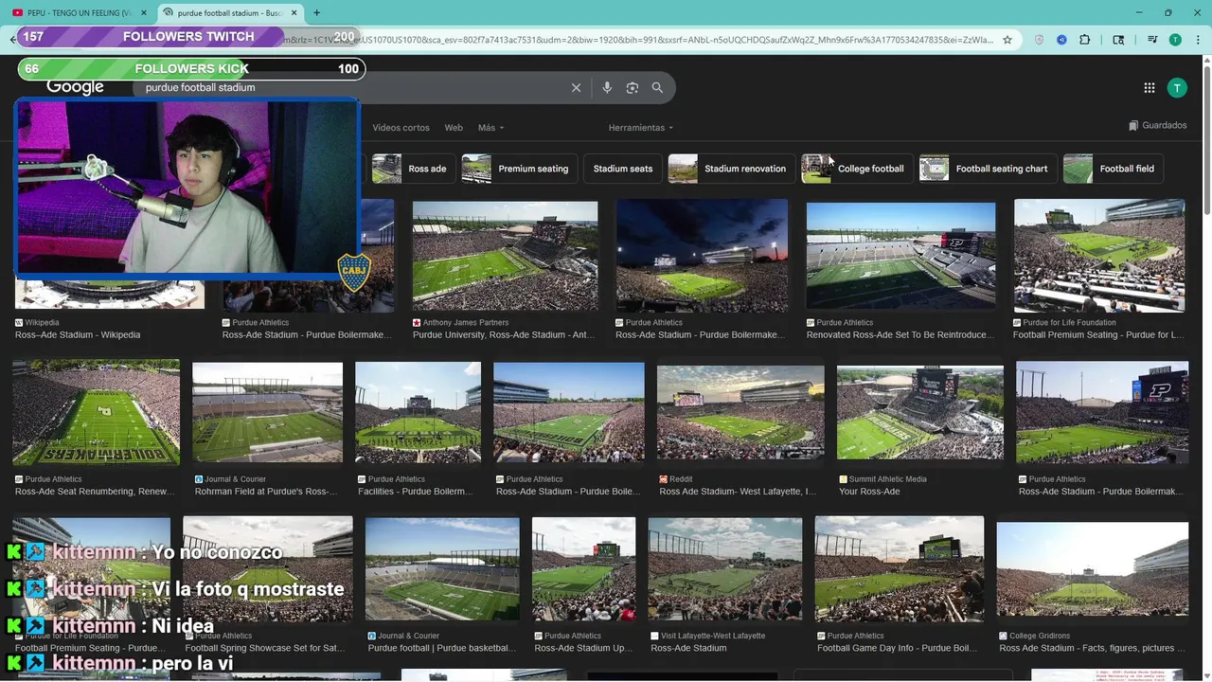Open the Summit Athletic Media Your Ross-Ade image
The image size is (1212, 682).
click(x=920, y=412)
